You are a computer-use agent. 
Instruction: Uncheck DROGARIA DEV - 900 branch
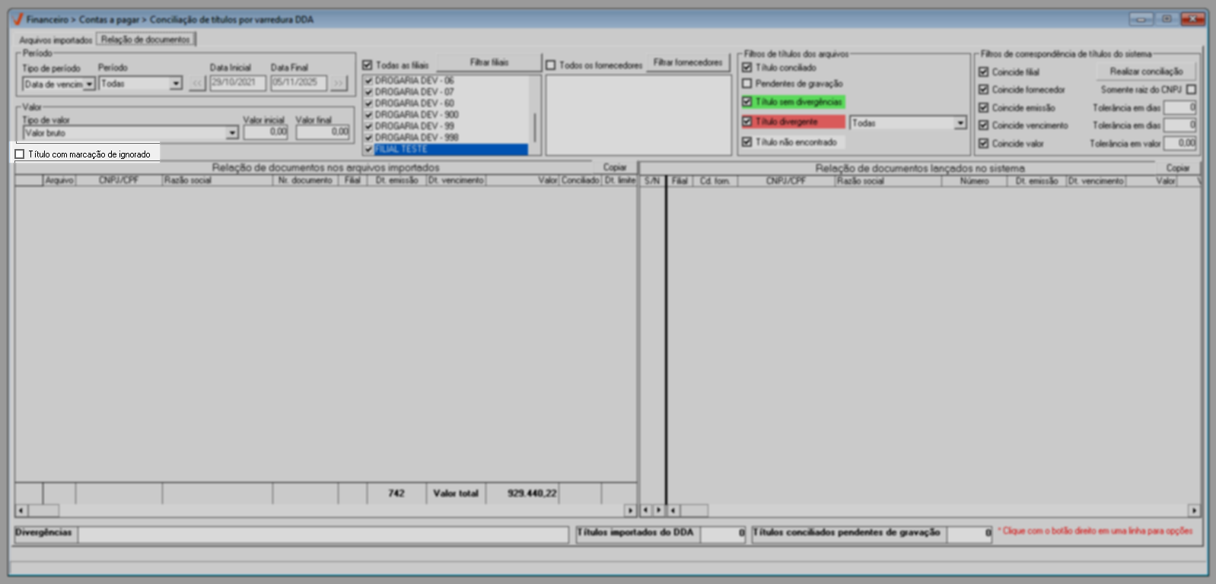tap(368, 115)
